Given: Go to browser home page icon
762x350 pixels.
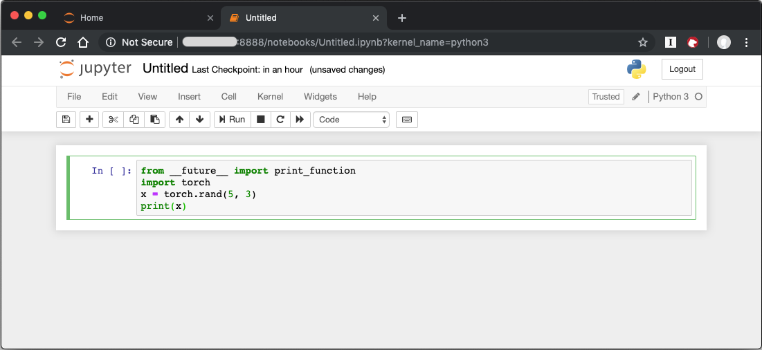Looking at the screenshot, I should point(83,42).
